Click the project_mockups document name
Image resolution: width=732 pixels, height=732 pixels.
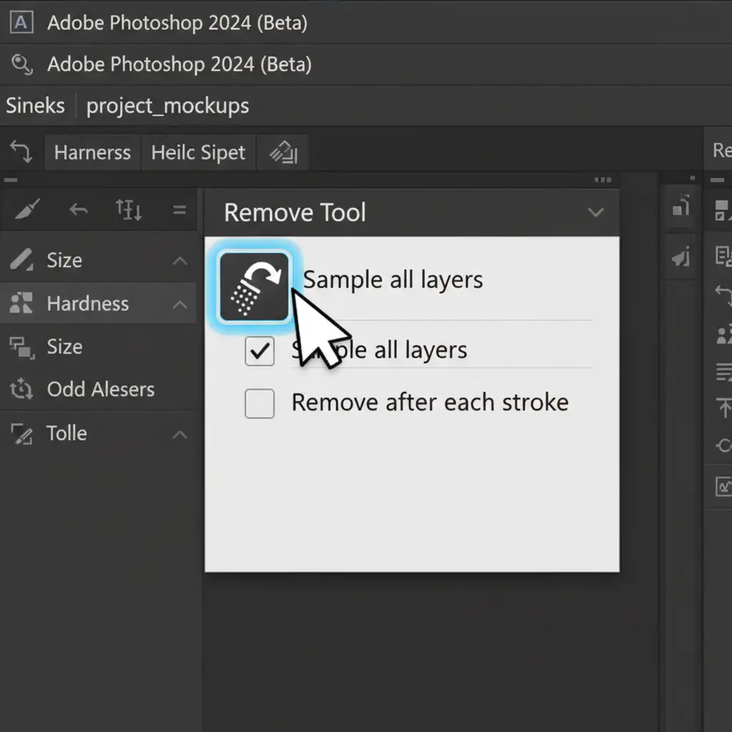(167, 106)
